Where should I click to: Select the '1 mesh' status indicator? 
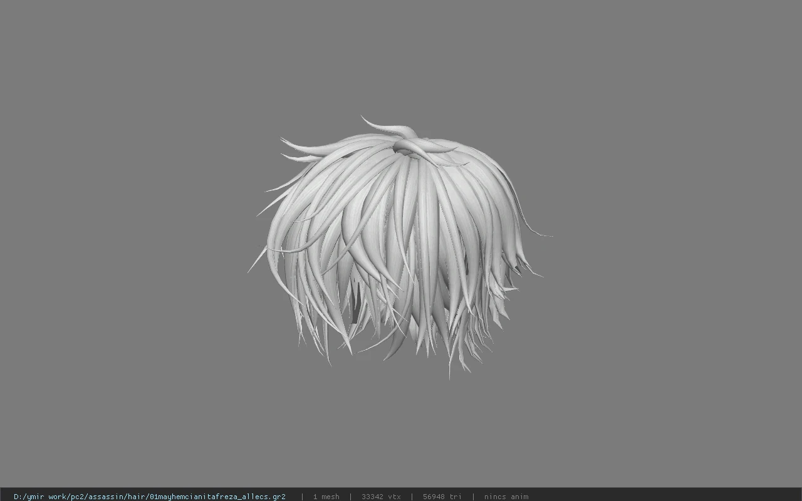pyautogui.click(x=326, y=497)
